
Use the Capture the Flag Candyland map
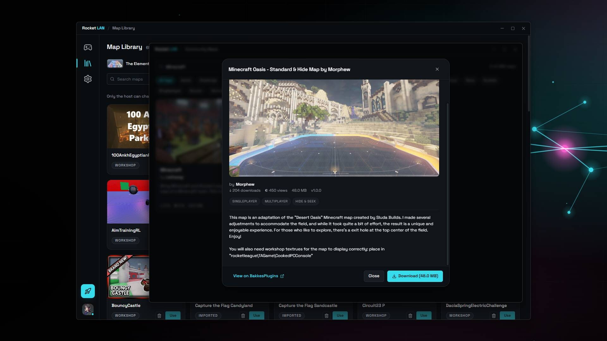[257, 315]
